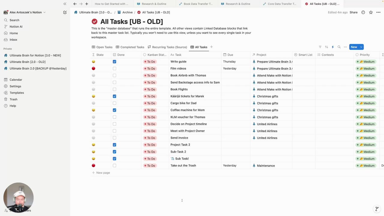Open the workspace switcher Alex Antoszek's Notion
Screen dimensions: 384x216
[27, 12]
